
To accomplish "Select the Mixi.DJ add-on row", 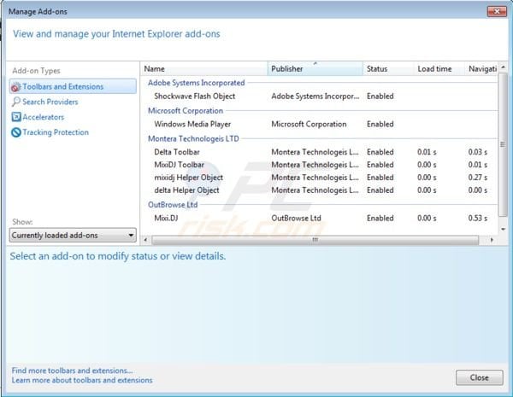I will coord(319,219).
